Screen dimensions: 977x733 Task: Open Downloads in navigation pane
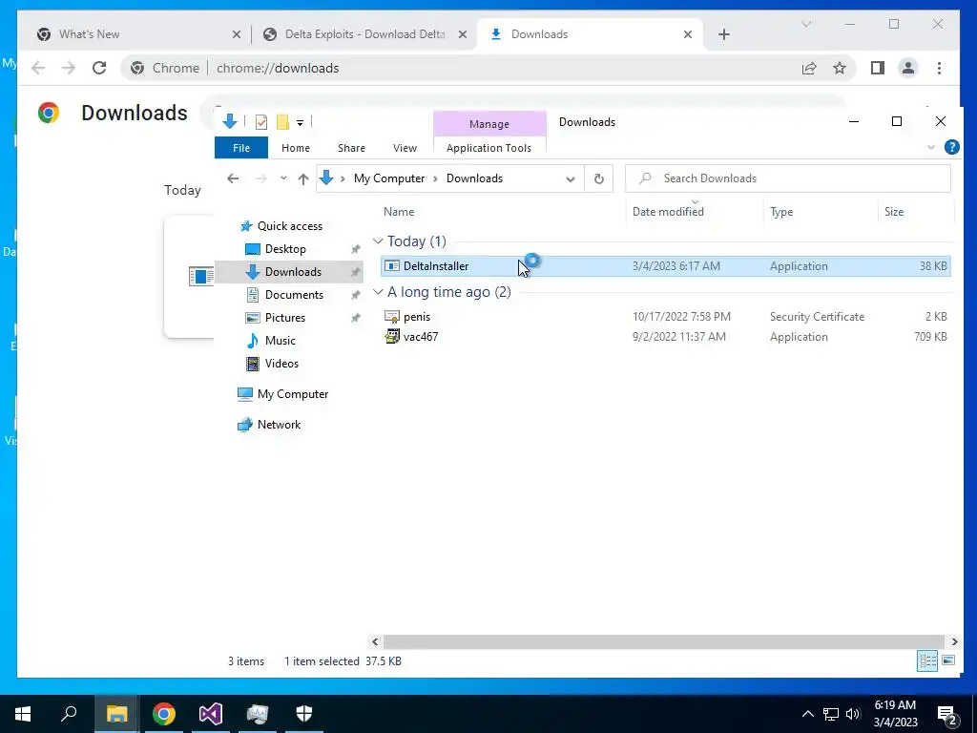click(293, 272)
